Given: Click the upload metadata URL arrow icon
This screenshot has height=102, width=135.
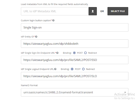Looking at the screenshot, I should coord(93,11).
